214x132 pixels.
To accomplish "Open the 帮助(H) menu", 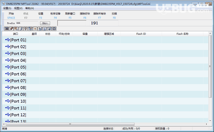I will 30,8.
